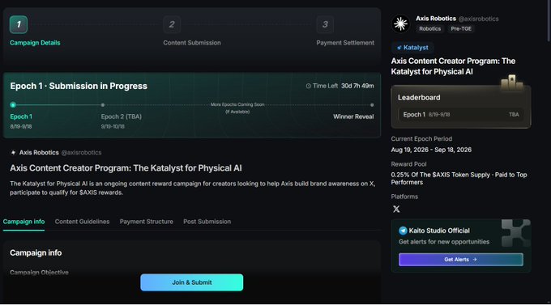Click the Kaito Studio Official title
This screenshot has height=305, width=551.
pos(439,231)
